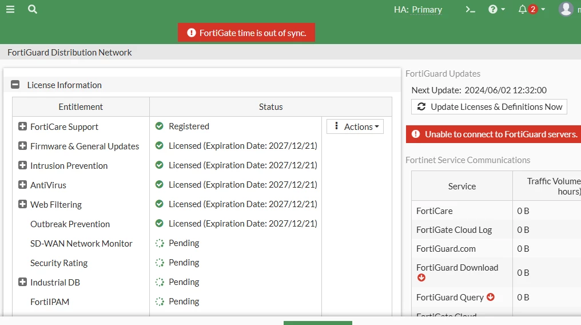Click the Service column header
581x325 pixels.
click(462, 186)
